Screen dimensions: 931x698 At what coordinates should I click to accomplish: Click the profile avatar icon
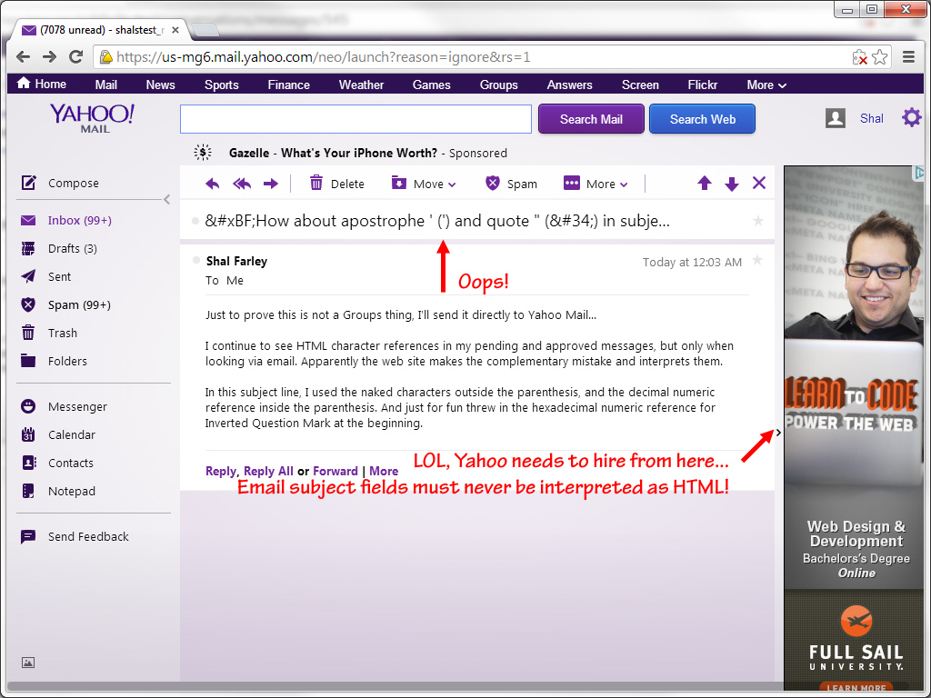coord(835,118)
